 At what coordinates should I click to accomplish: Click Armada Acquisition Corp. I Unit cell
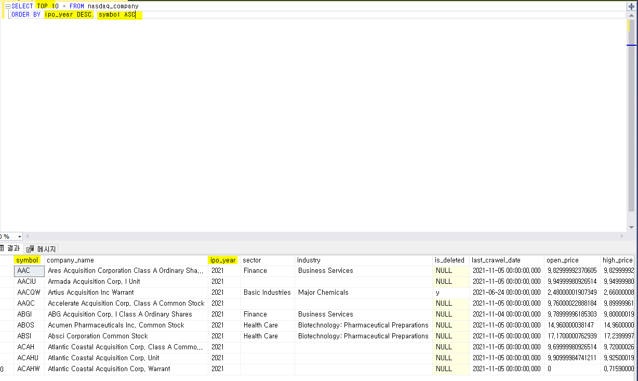coord(126,282)
